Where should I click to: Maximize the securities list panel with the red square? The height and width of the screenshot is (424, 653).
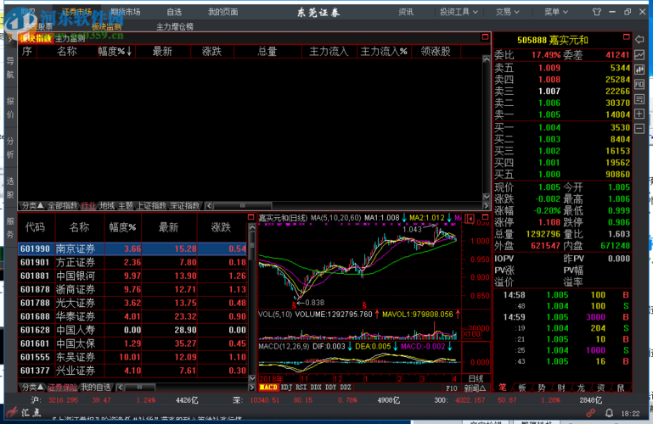pos(251,217)
